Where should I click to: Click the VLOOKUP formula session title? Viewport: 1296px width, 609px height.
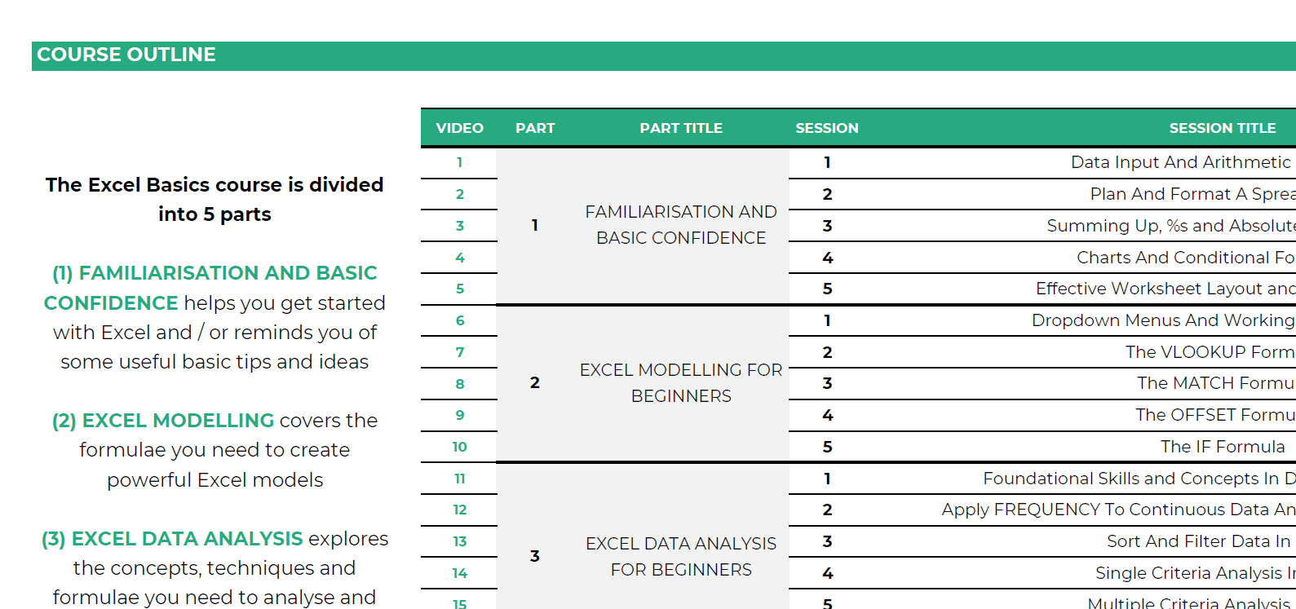point(1209,352)
